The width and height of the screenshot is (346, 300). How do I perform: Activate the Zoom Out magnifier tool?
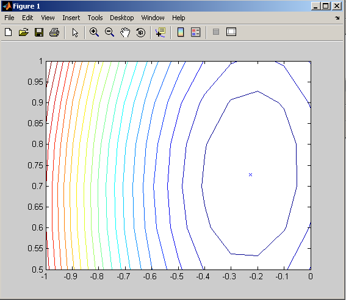pyautogui.click(x=109, y=32)
